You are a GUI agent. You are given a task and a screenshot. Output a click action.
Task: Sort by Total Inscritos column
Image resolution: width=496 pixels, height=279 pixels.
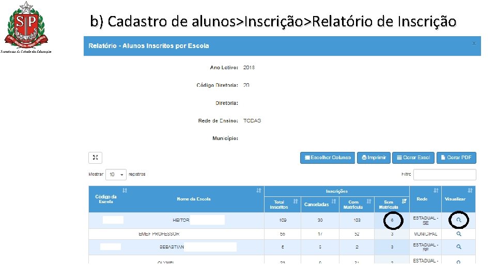click(x=296, y=201)
